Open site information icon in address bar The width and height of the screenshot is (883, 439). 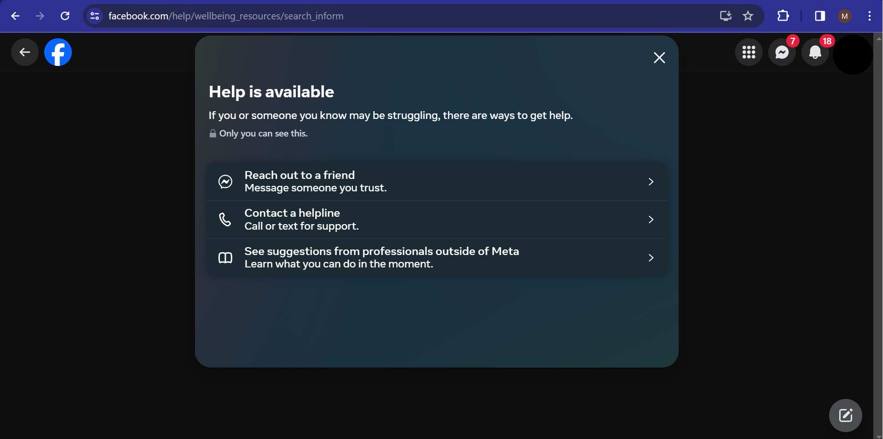(94, 16)
